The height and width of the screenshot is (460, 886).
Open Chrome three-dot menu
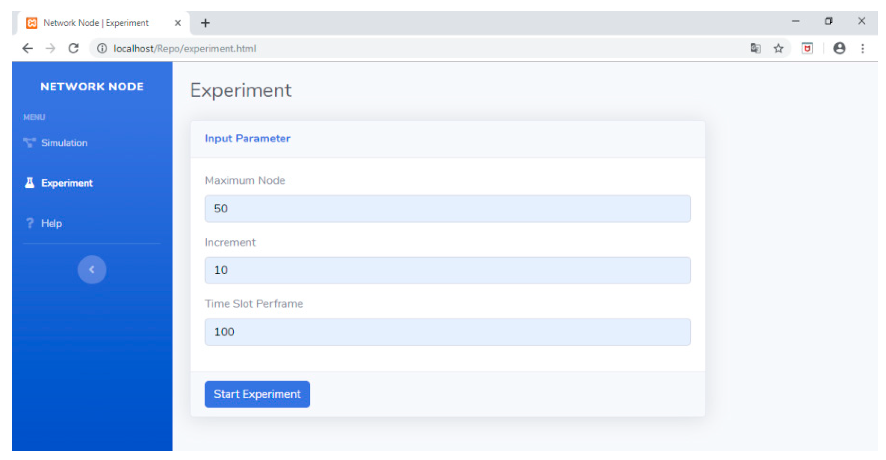point(863,48)
